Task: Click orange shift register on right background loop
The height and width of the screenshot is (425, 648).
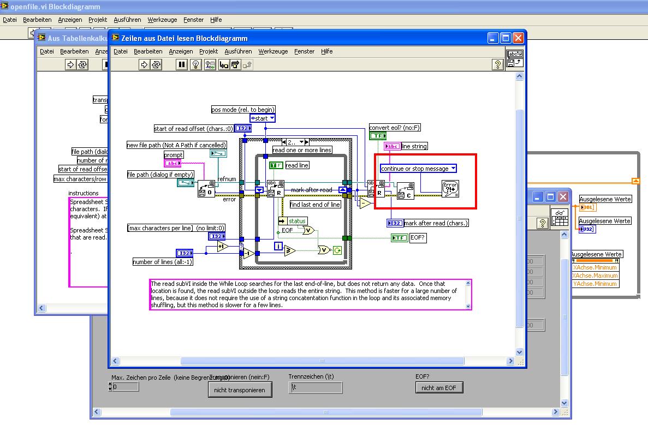Action: coord(636,181)
